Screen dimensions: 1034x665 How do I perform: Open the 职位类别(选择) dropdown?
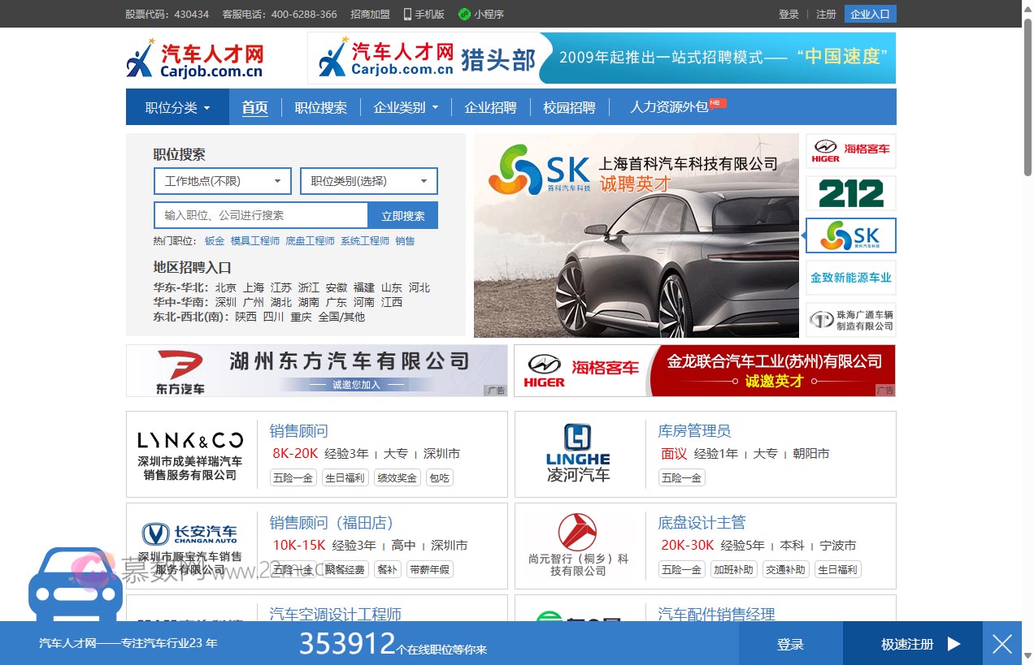click(x=367, y=181)
